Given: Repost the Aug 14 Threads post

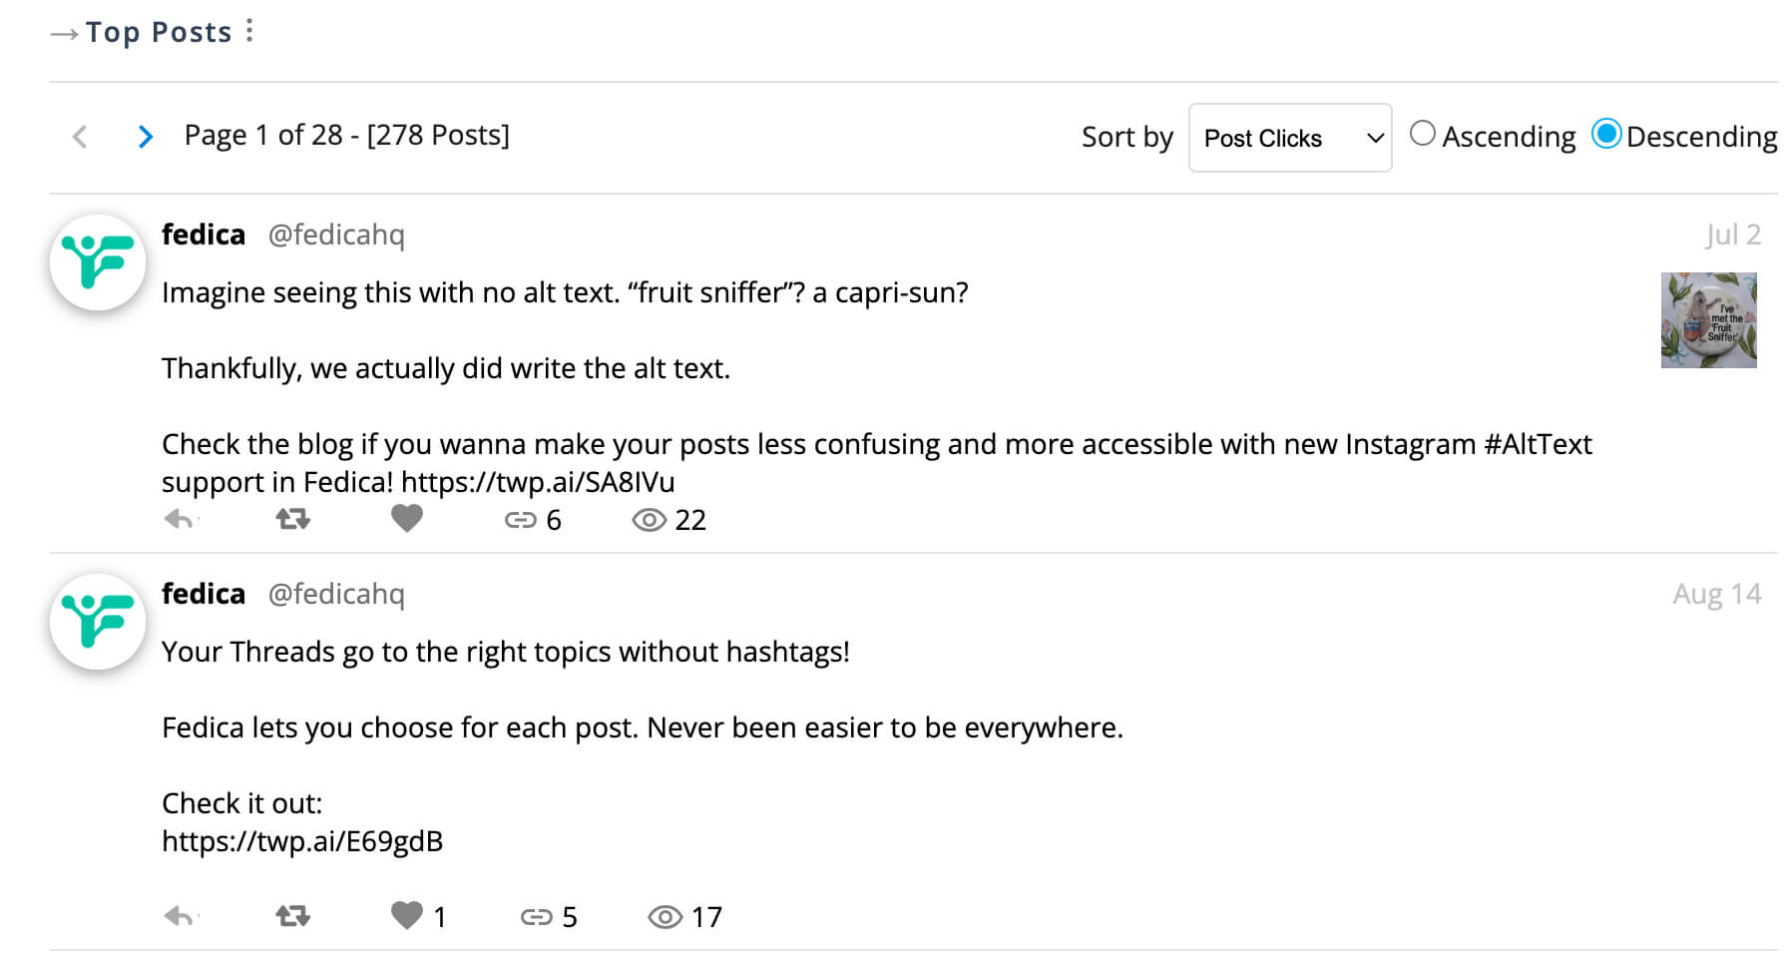Looking at the screenshot, I should 292,916.
